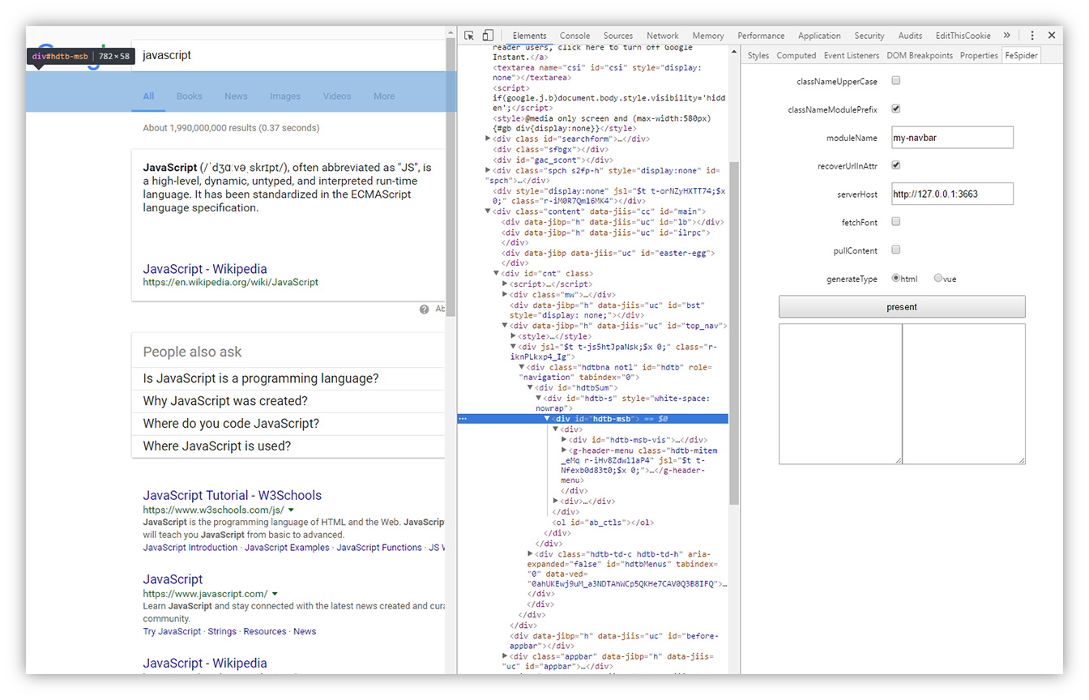Collapse the div id="hdtbSum" node
This screenshot has height=700, width=1089.
(531, 388)
